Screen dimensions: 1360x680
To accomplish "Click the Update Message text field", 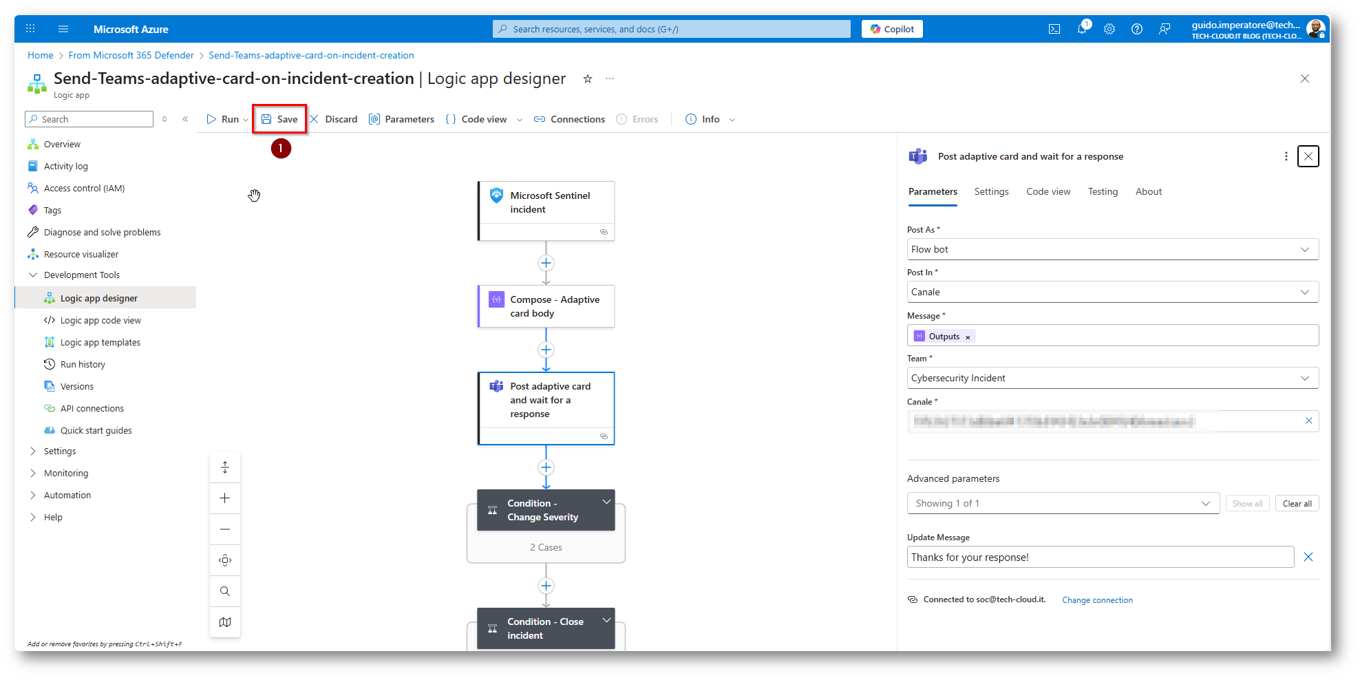I will pyautogui.click(x=1100, y=557).
